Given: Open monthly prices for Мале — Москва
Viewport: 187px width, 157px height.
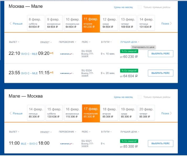Looking at the screenshot, I should 123,97.
